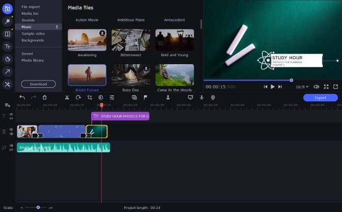Click the preview progress slider handle
The width and height of the screenshot is (342, 212).
(x=292, y=81)
